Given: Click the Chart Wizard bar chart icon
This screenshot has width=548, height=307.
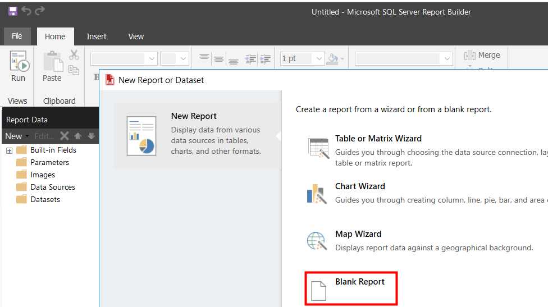Looking at the screenshot, I should pyautogui.click(x=317, y=194).
